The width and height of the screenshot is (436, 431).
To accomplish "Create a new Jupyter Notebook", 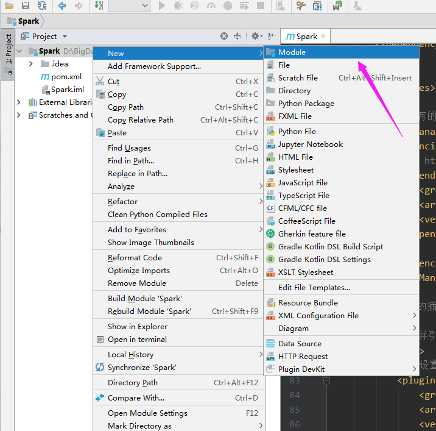I will (x=342, y=144).
